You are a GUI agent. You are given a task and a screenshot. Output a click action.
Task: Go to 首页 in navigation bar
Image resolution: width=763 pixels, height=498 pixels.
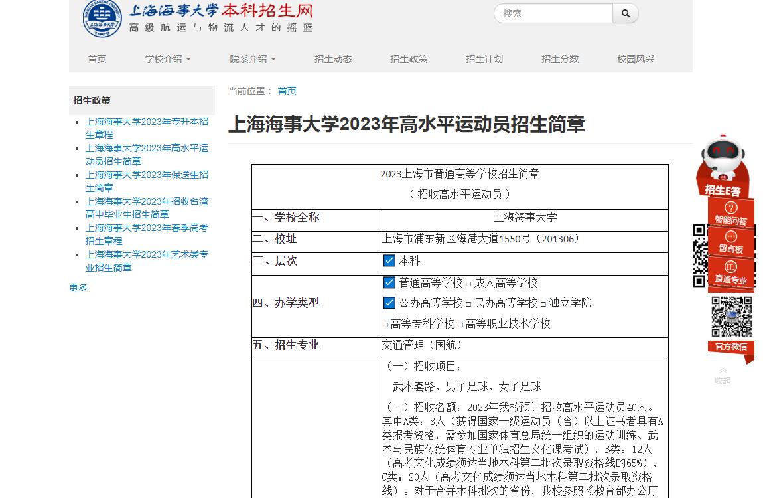pos(97,59)
